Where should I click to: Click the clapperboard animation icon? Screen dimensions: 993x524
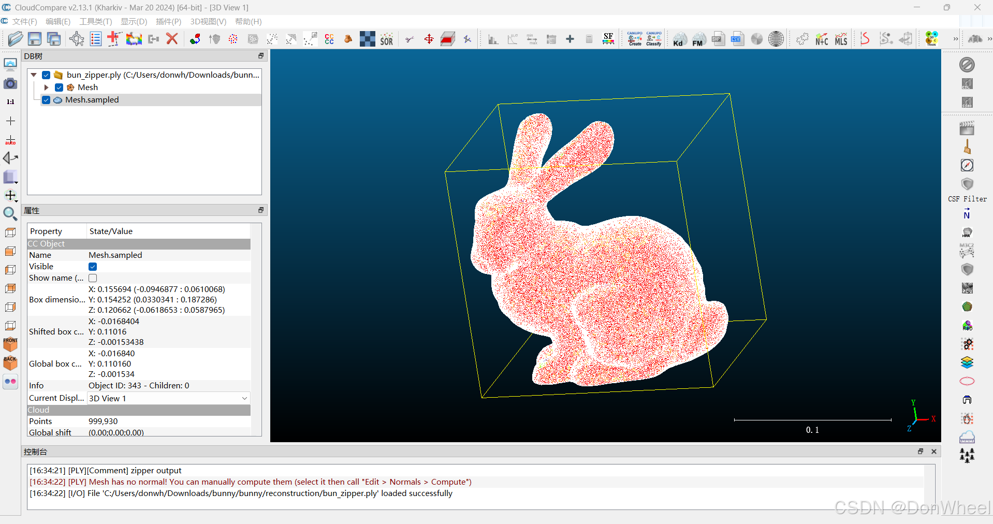tap(967, 128)
